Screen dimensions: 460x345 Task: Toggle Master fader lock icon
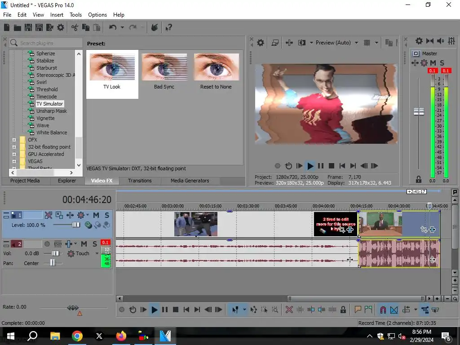point(419,179)
